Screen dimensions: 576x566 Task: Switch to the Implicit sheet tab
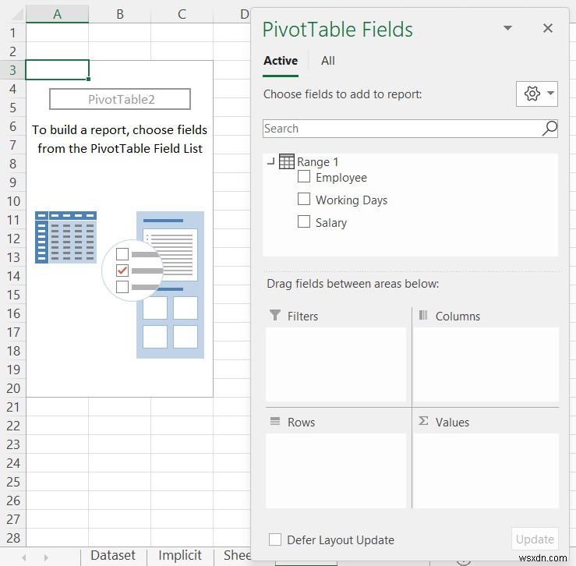180,556
